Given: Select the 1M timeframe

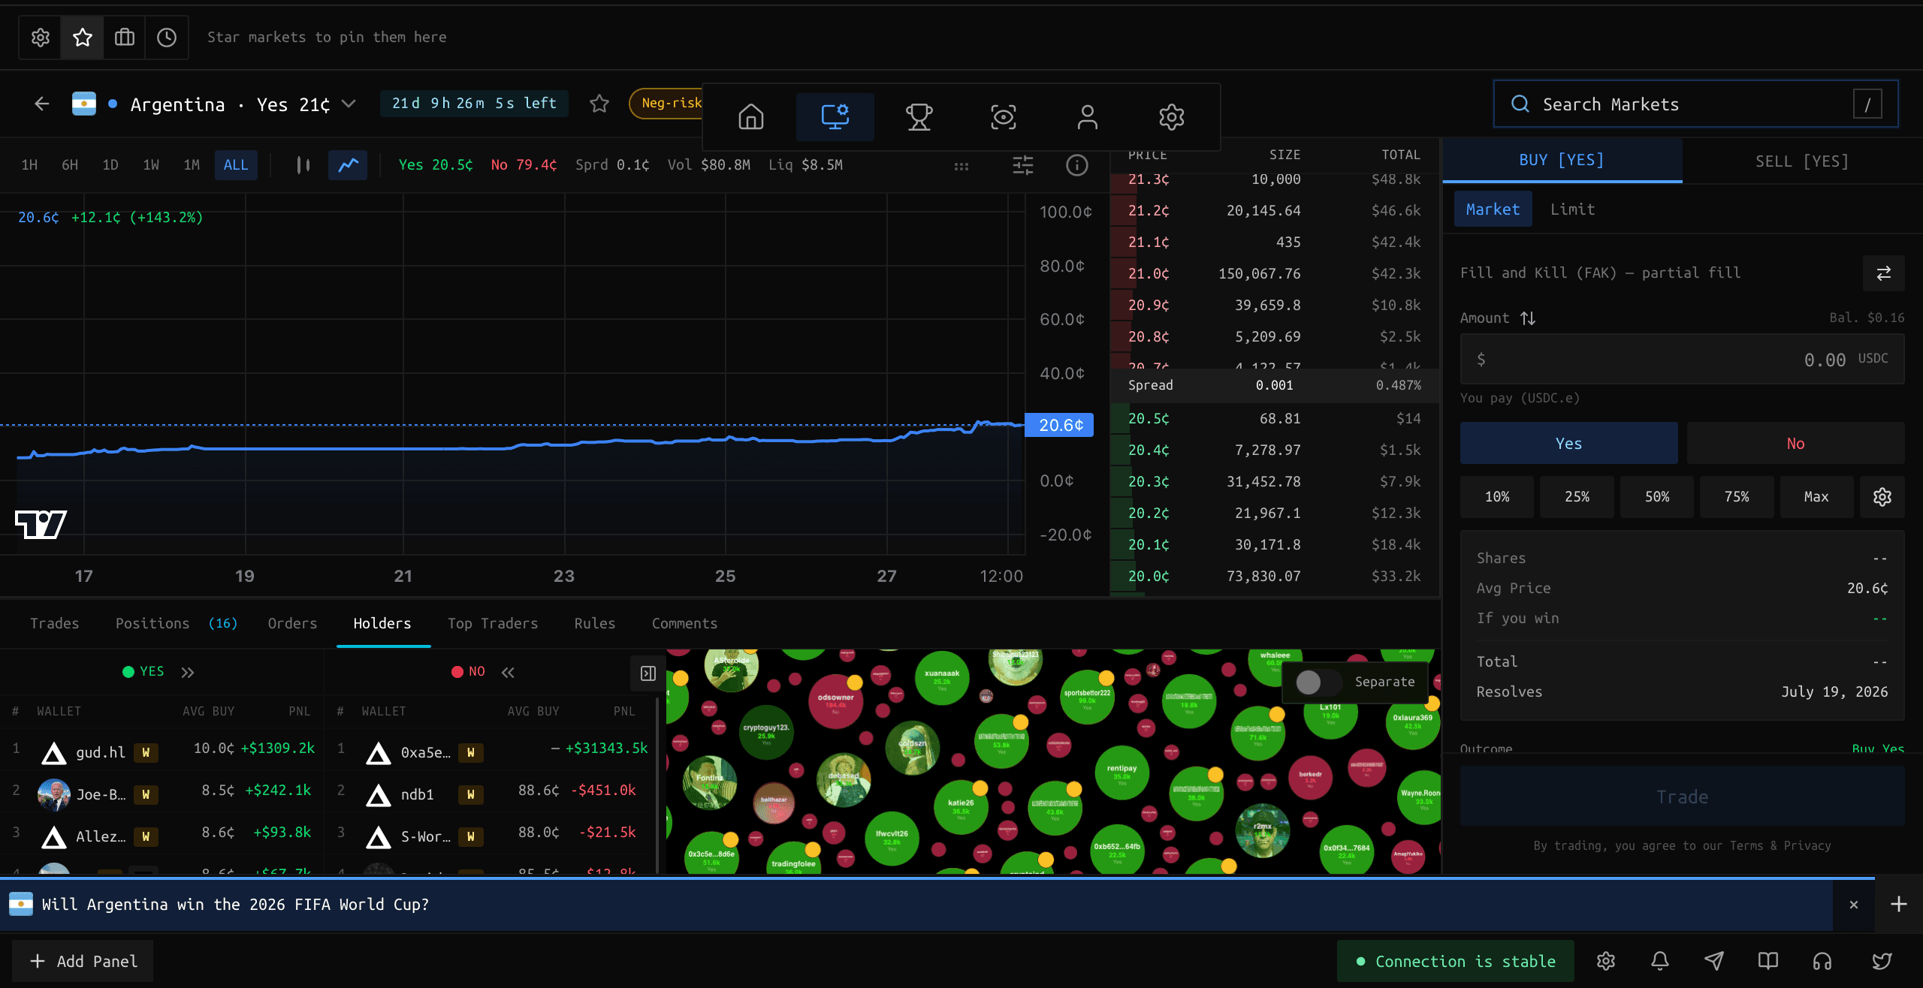Looking at the screenshot, I should (192, 165).
